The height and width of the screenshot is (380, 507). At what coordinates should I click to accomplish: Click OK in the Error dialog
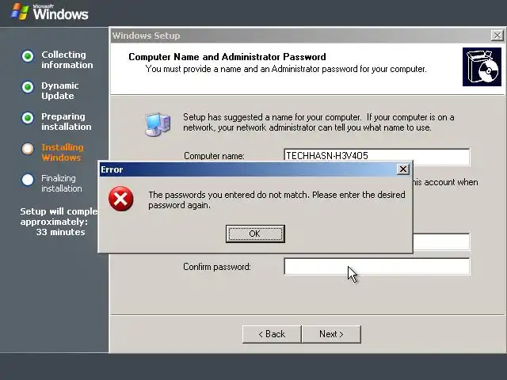(x=255, y=234)
